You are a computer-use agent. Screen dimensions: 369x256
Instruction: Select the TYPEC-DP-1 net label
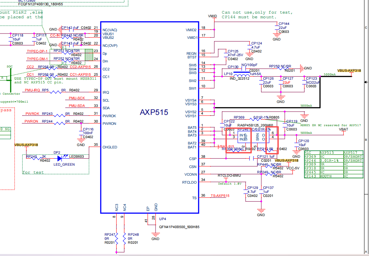click(x=37, y=51)
